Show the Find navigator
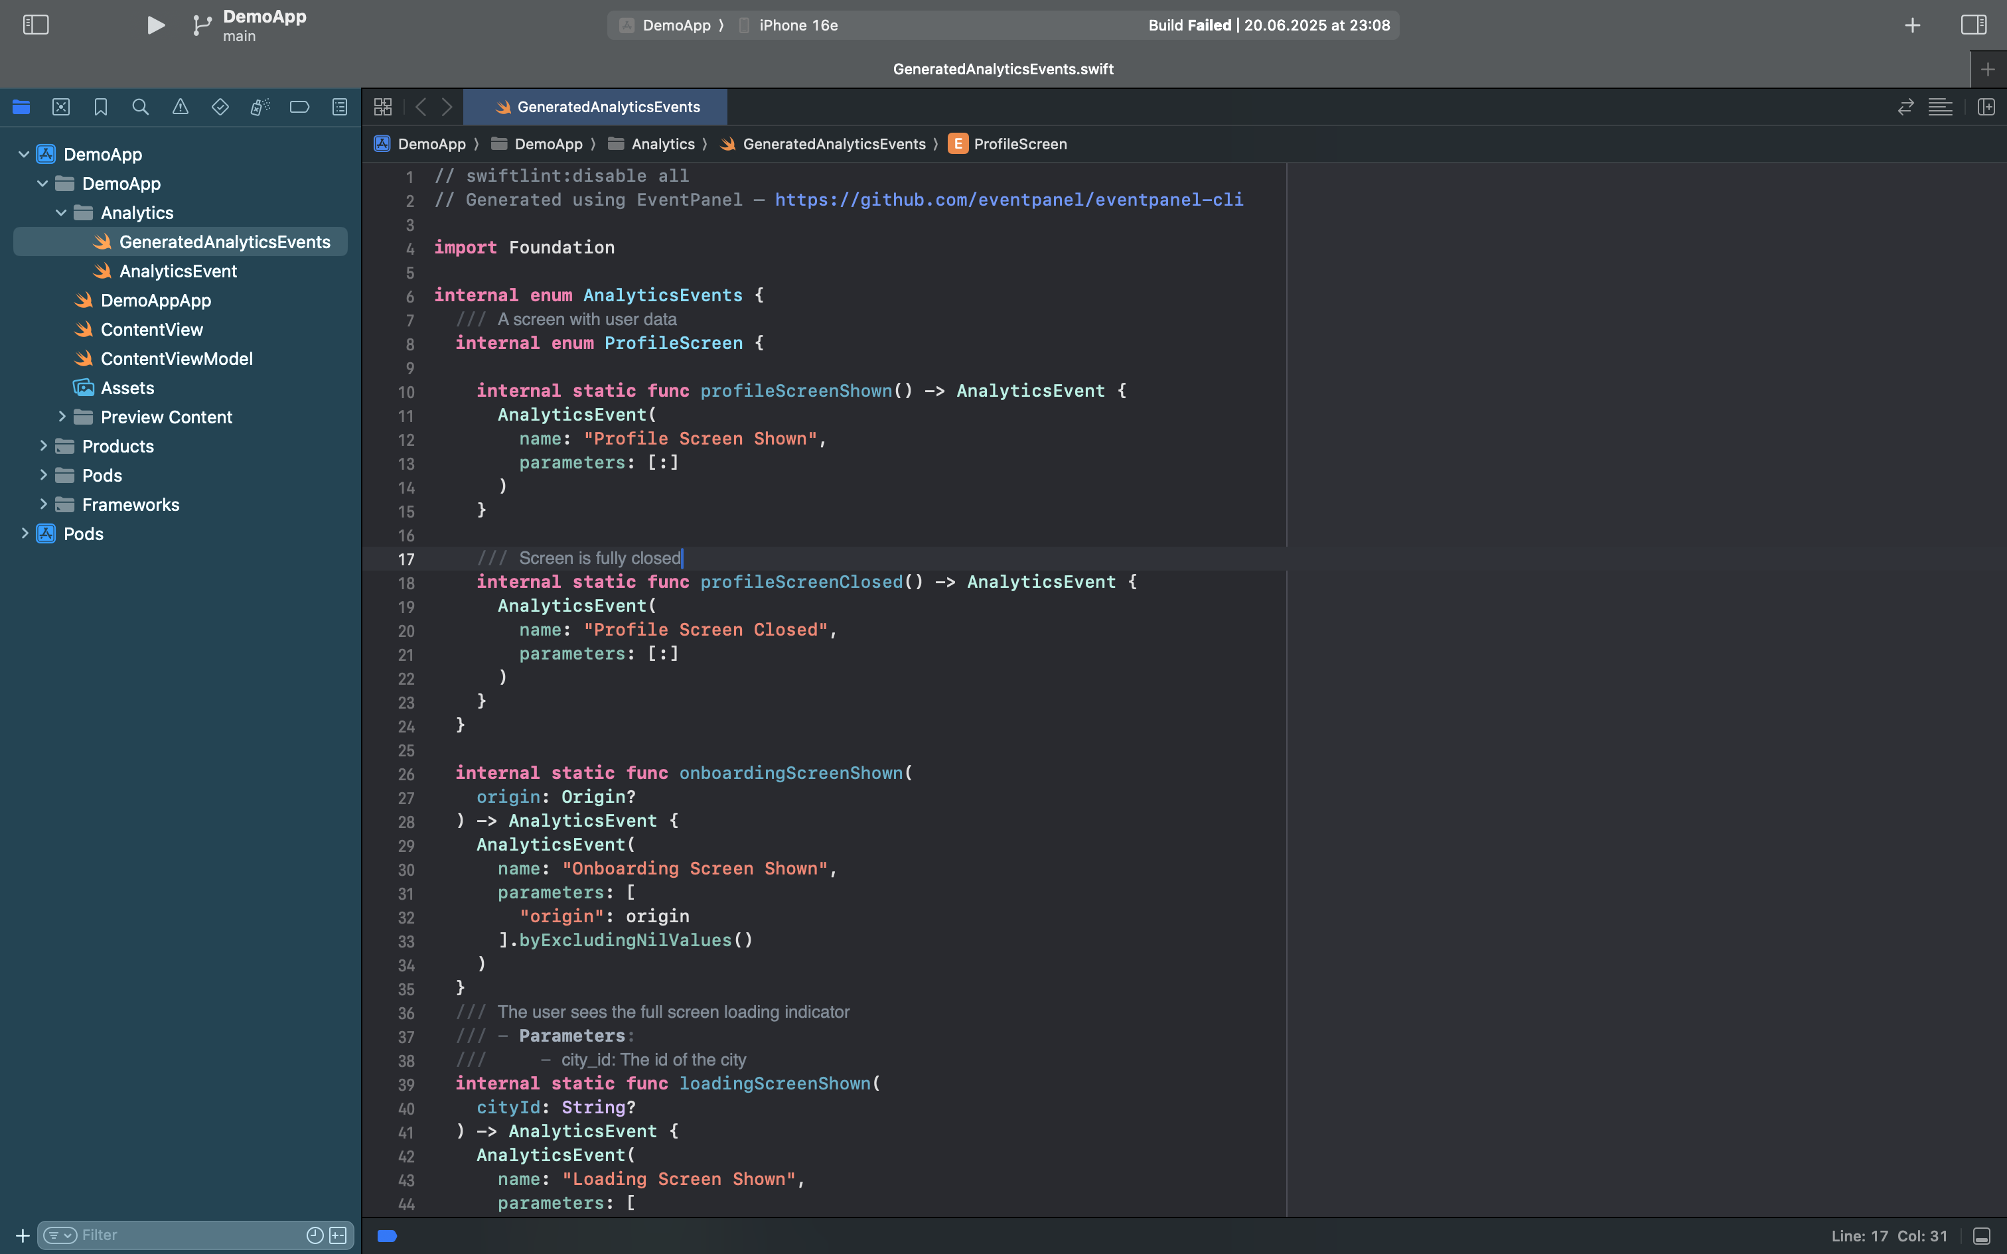The height and width of the screenshot is (1254, 2007). pos(140,107)
